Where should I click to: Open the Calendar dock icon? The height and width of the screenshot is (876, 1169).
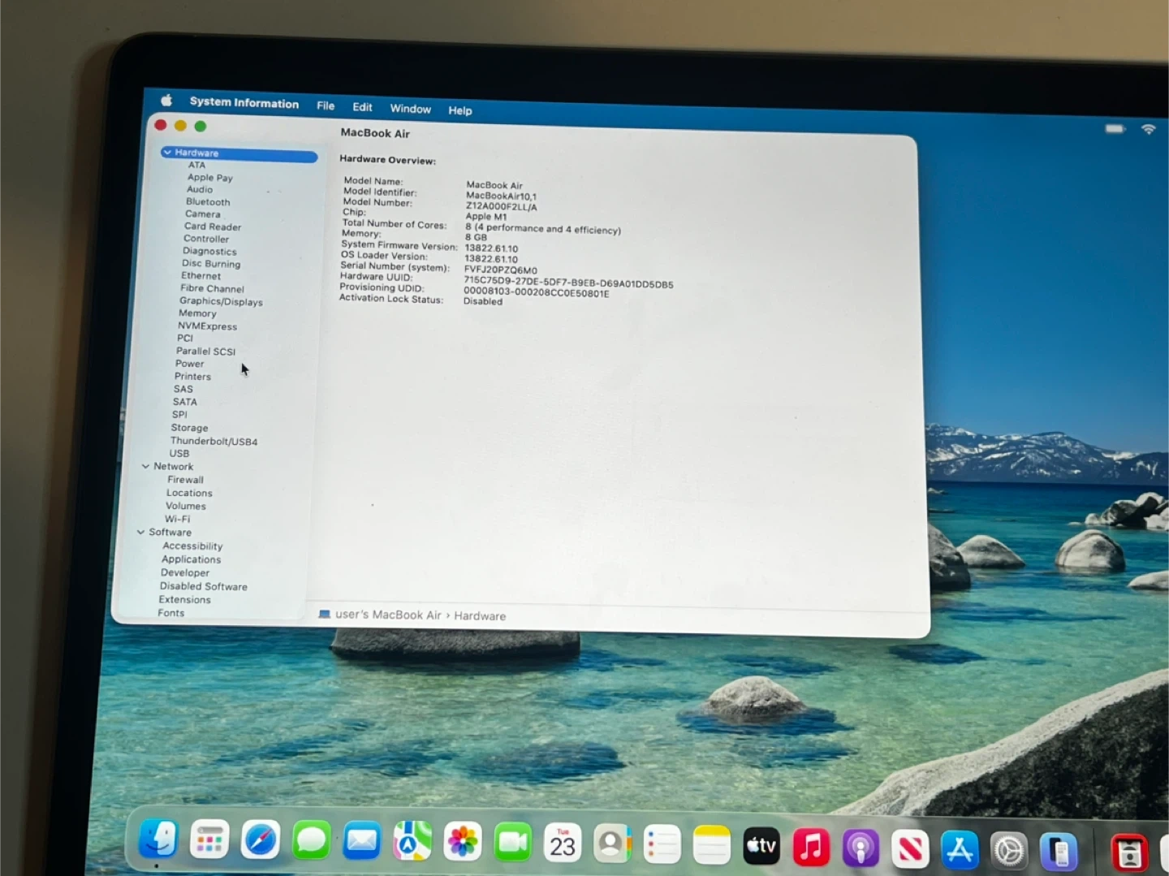563,844
